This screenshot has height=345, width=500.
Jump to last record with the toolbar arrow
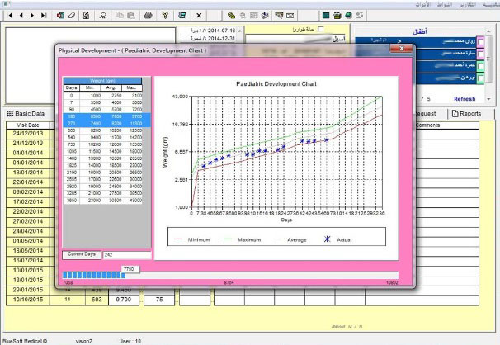pos(44,16)
